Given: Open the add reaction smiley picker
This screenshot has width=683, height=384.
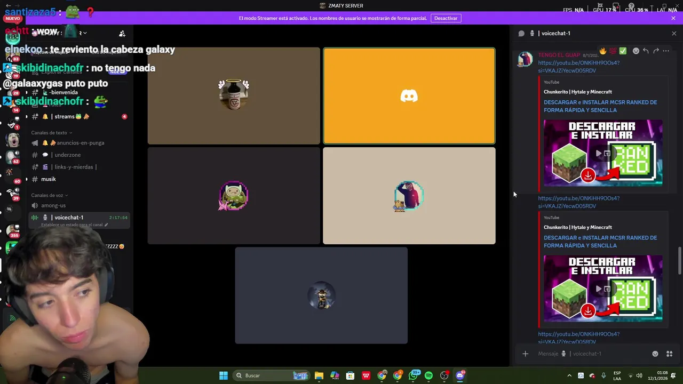Looking at the screenshot, I should pyautogui.click(x=636, y=51).
